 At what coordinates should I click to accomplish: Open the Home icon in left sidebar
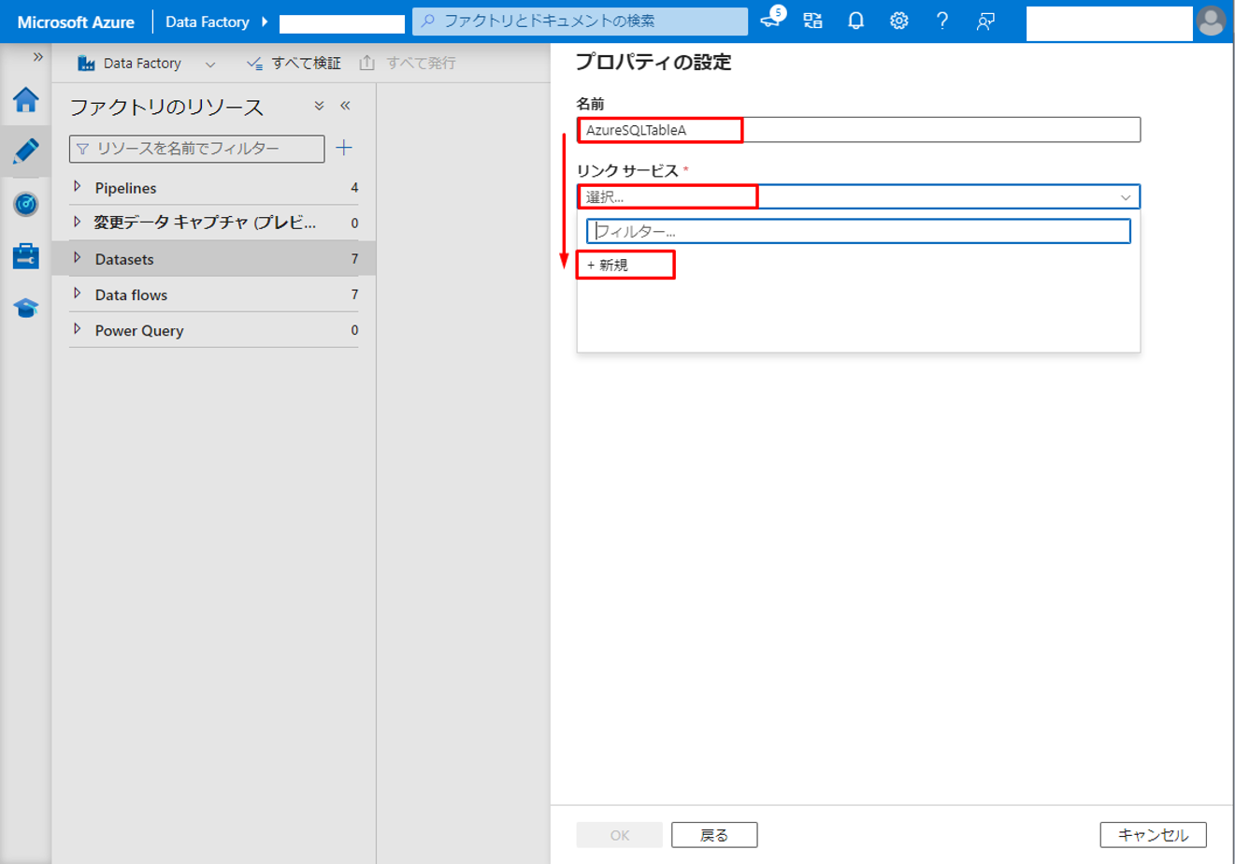tap(25, 99)
